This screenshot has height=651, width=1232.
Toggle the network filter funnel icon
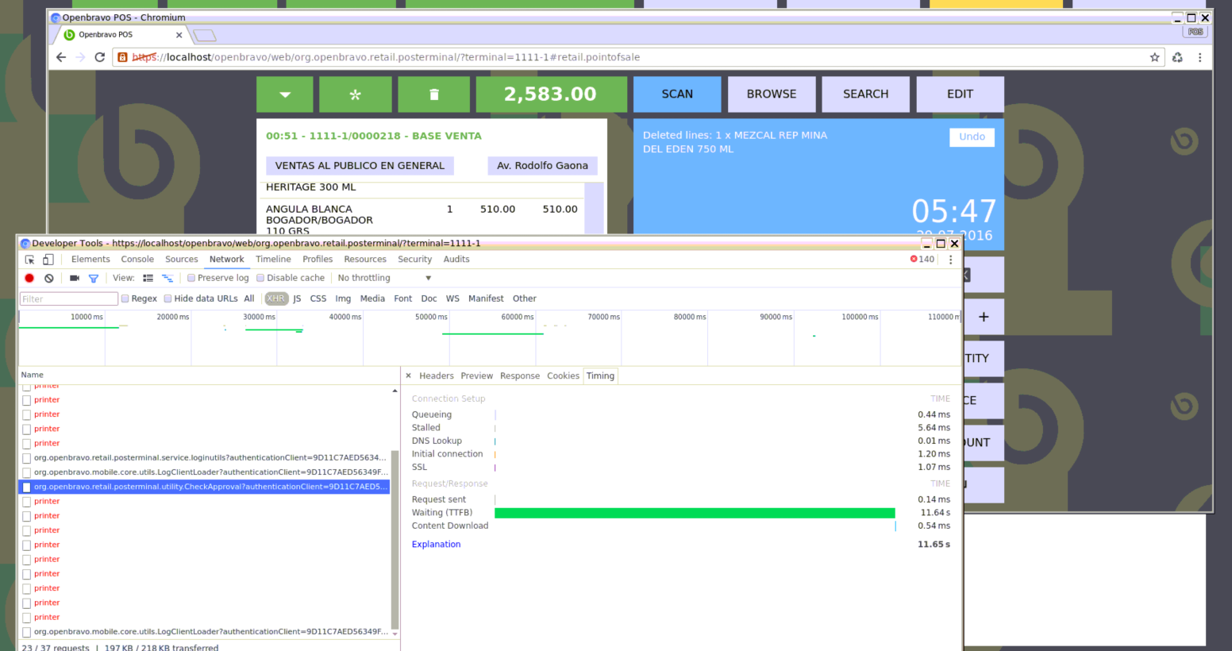[94, 278]
